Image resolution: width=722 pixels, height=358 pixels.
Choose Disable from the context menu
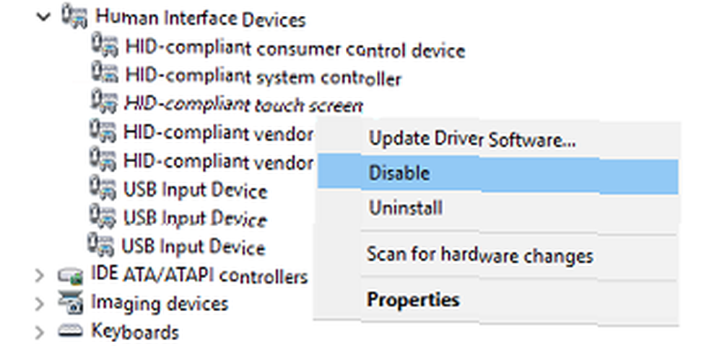[x=497, y=174]
